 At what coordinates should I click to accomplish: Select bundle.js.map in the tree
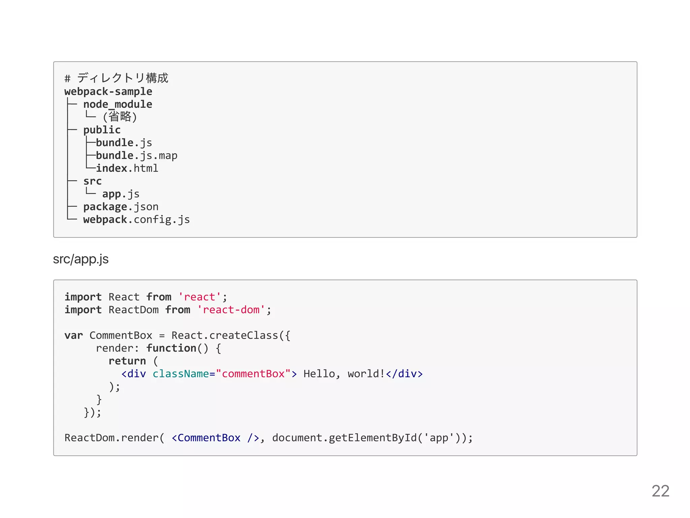coord(136,156)
